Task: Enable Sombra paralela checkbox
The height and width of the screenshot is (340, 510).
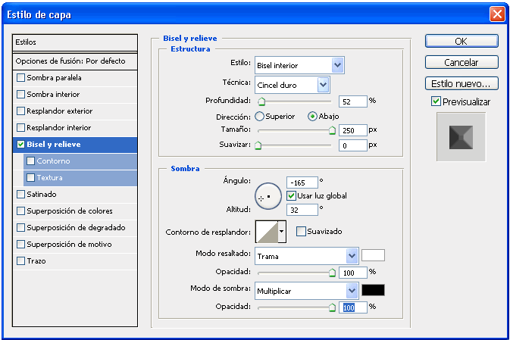Action: tap(20, 78)
